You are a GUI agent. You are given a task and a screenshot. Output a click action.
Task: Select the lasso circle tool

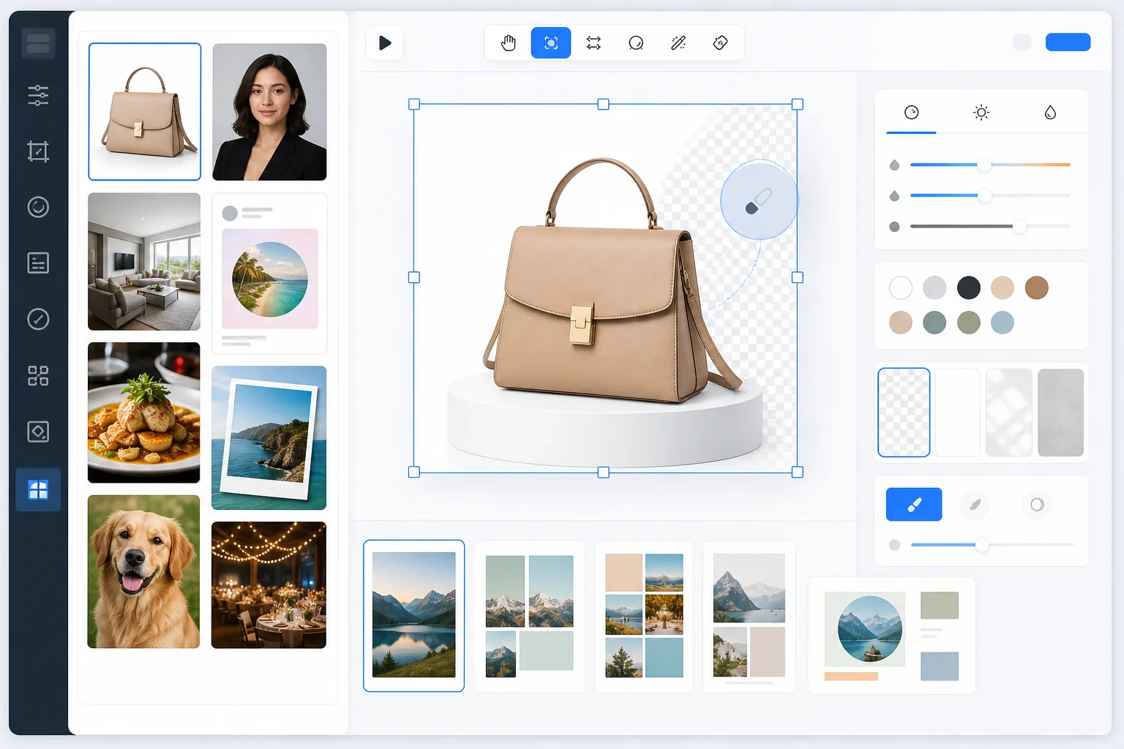636,43
